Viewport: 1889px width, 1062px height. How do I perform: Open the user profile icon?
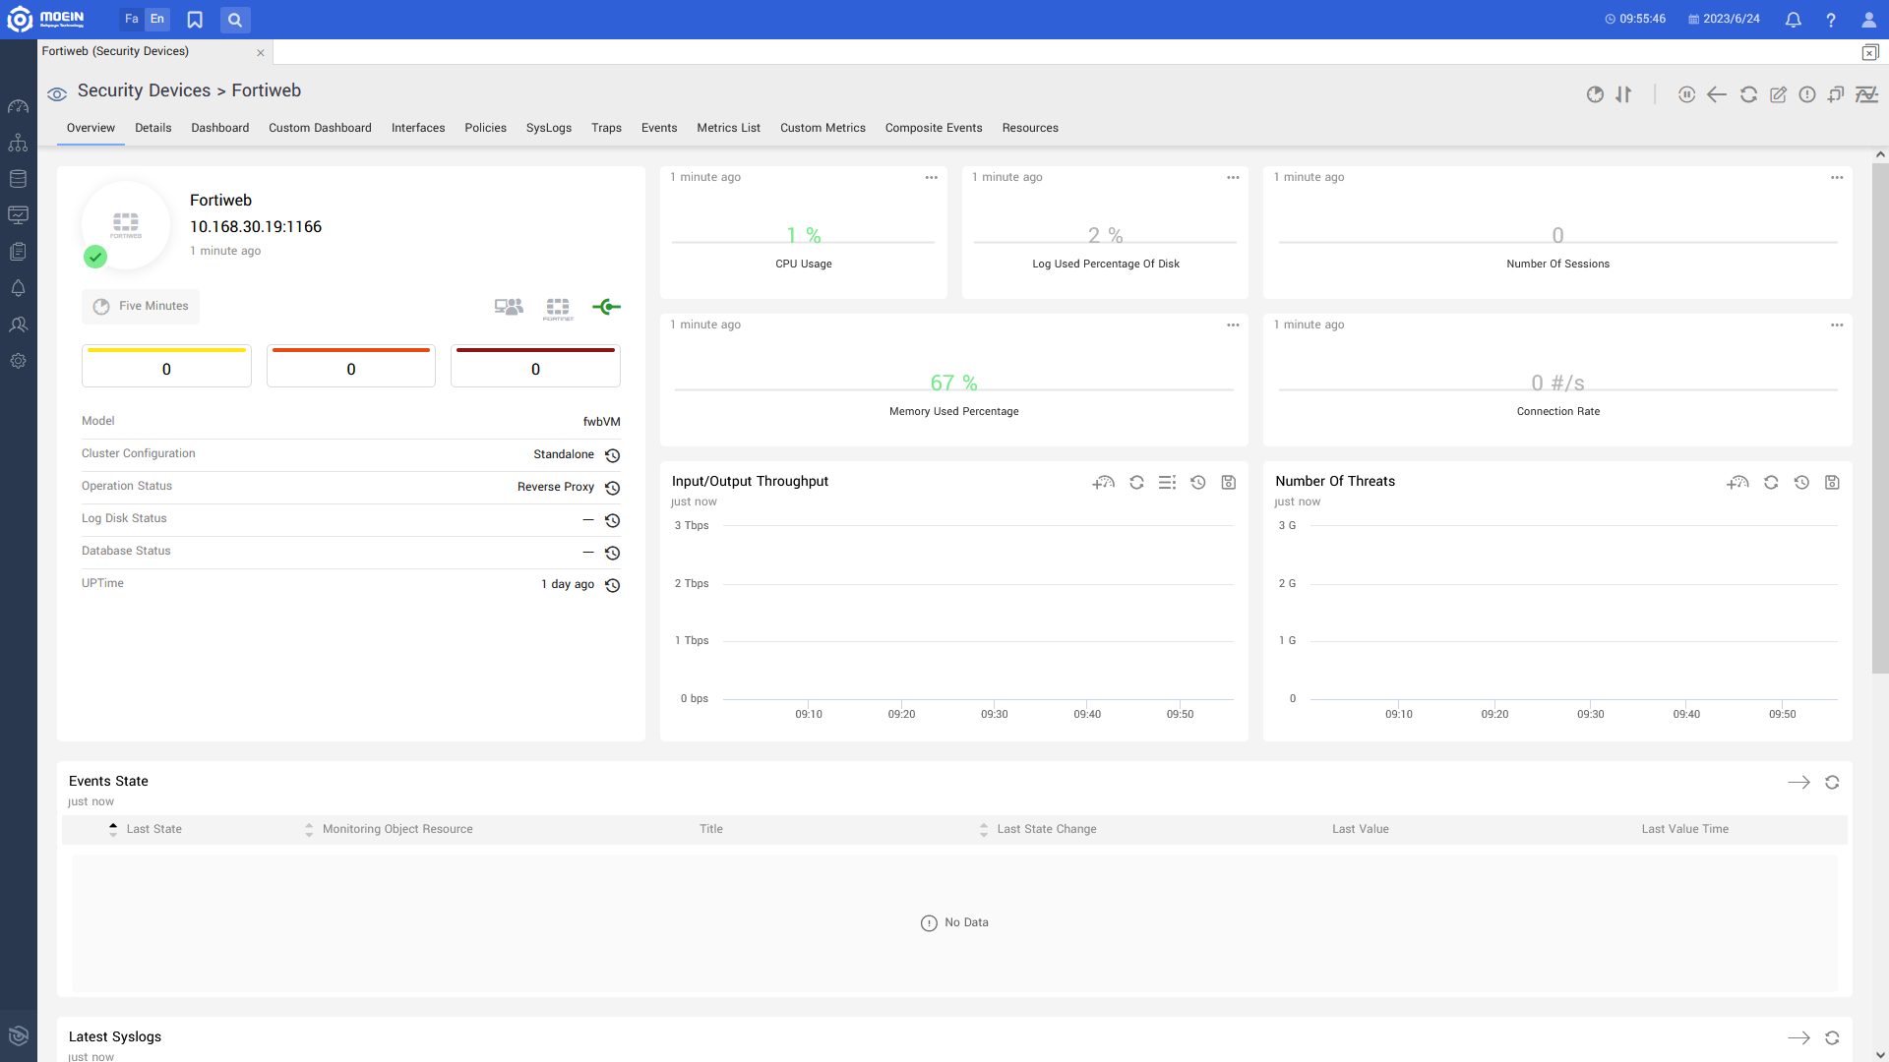pos(1868,20)
